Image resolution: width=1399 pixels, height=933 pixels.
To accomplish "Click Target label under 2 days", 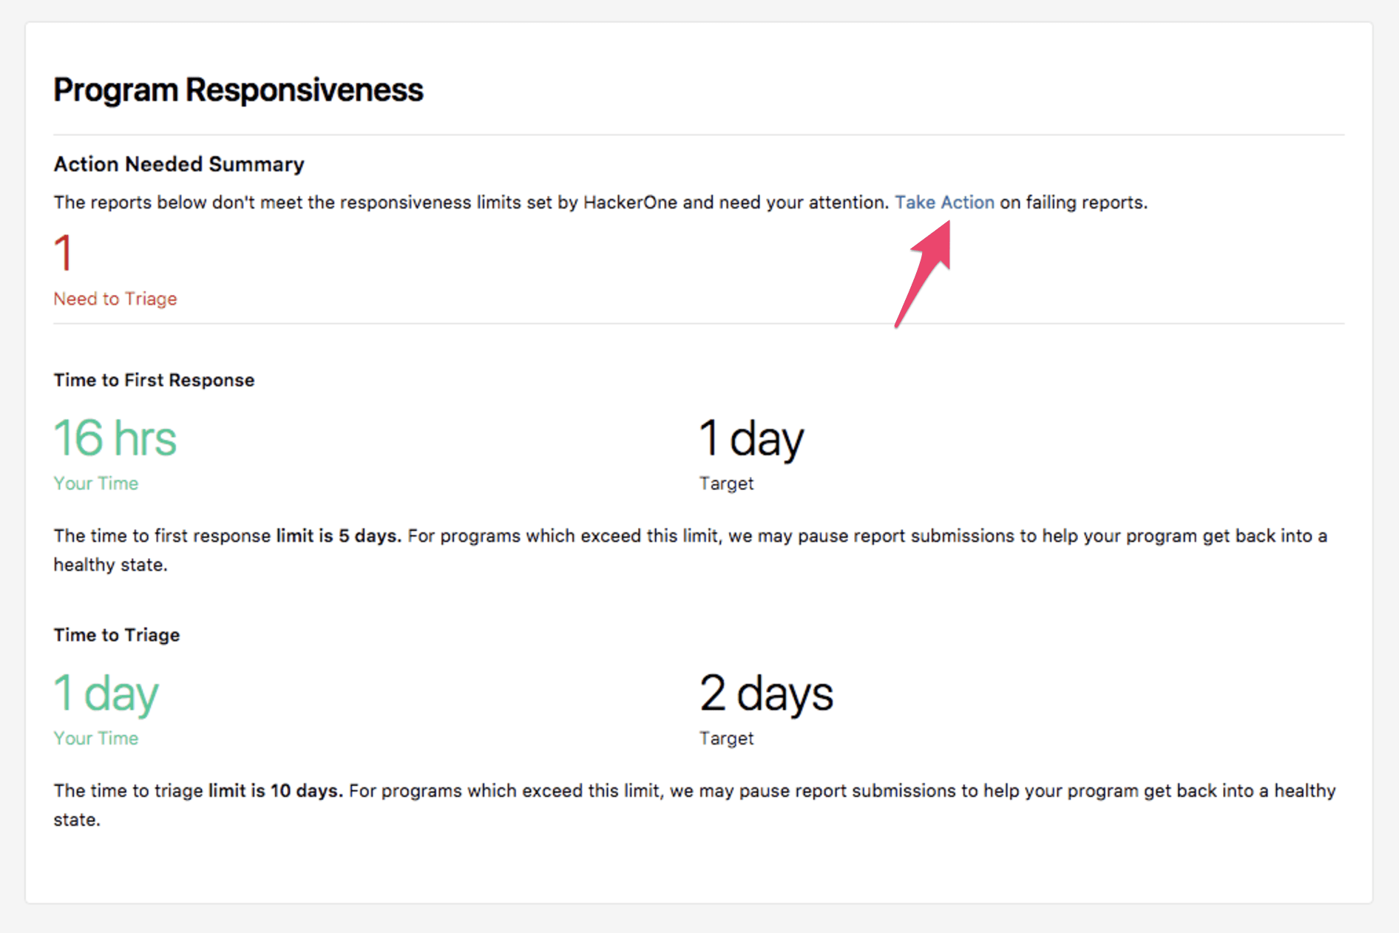I will click(x=726, y=739).
